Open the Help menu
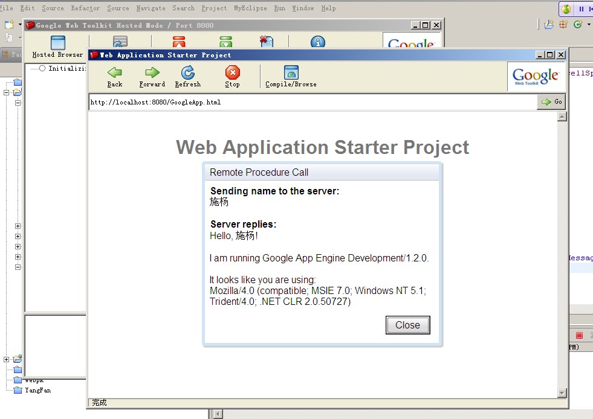 (328, 8)
